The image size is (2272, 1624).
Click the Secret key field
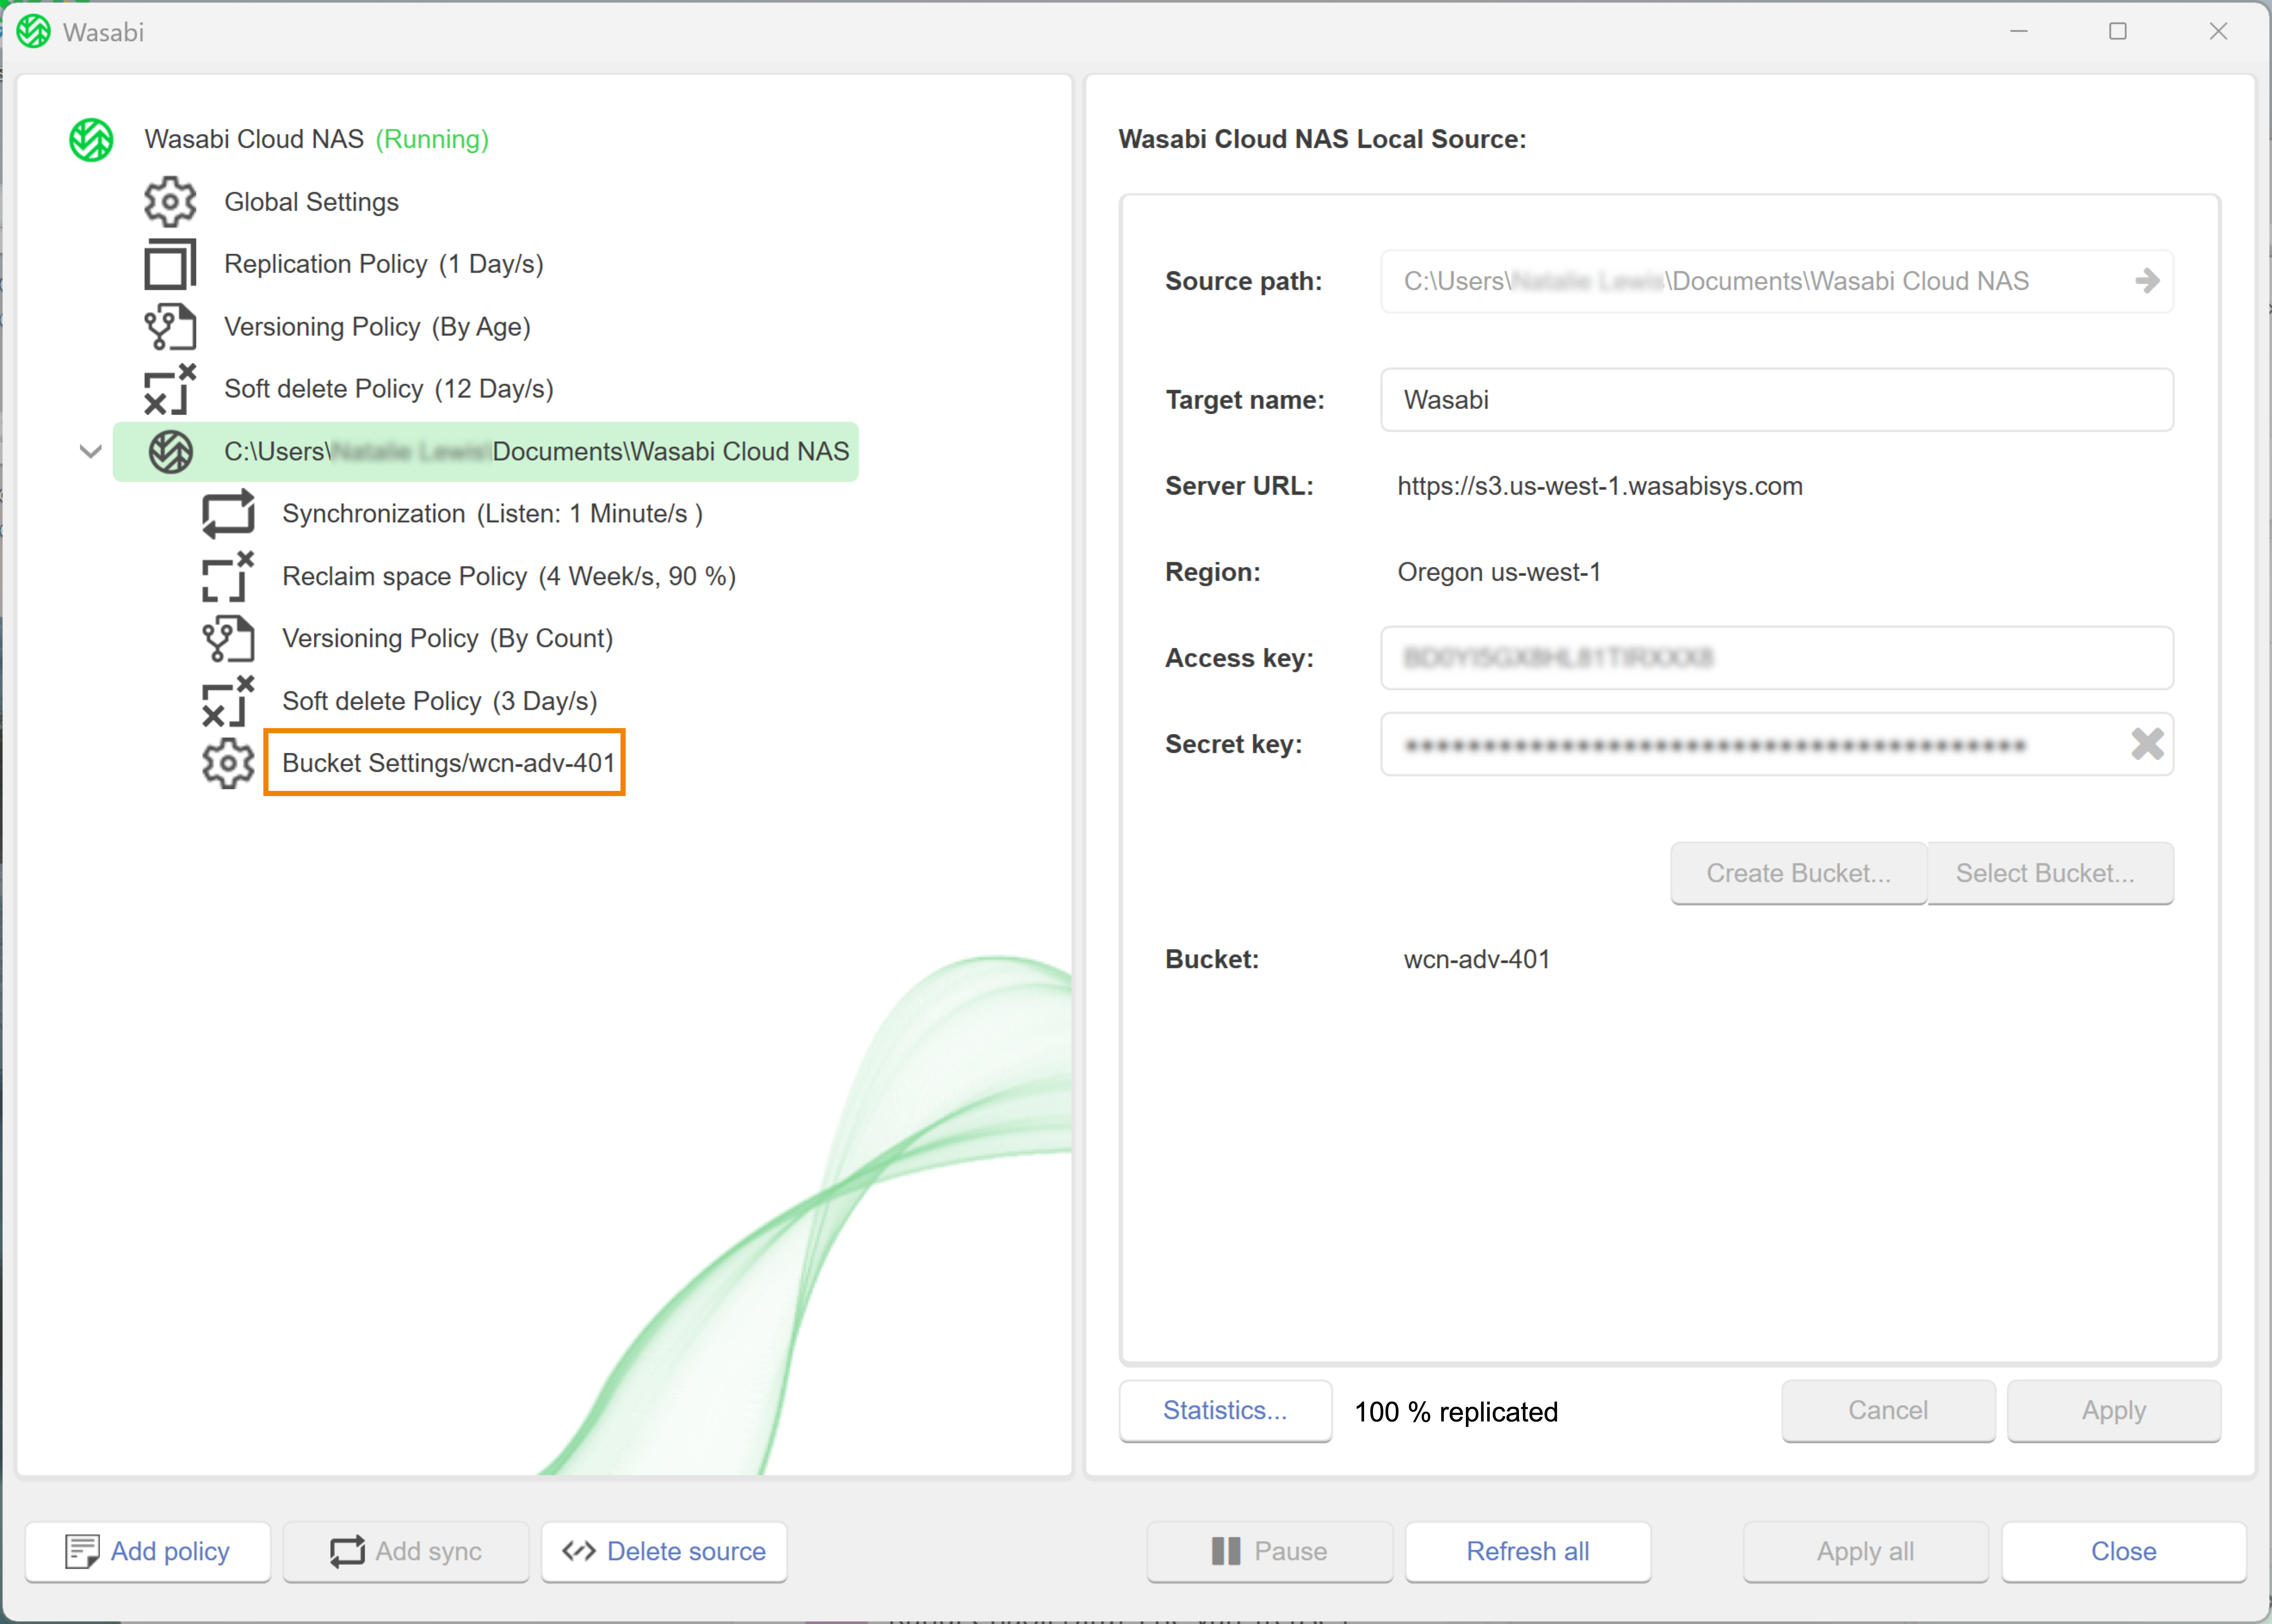[1777, 744]
